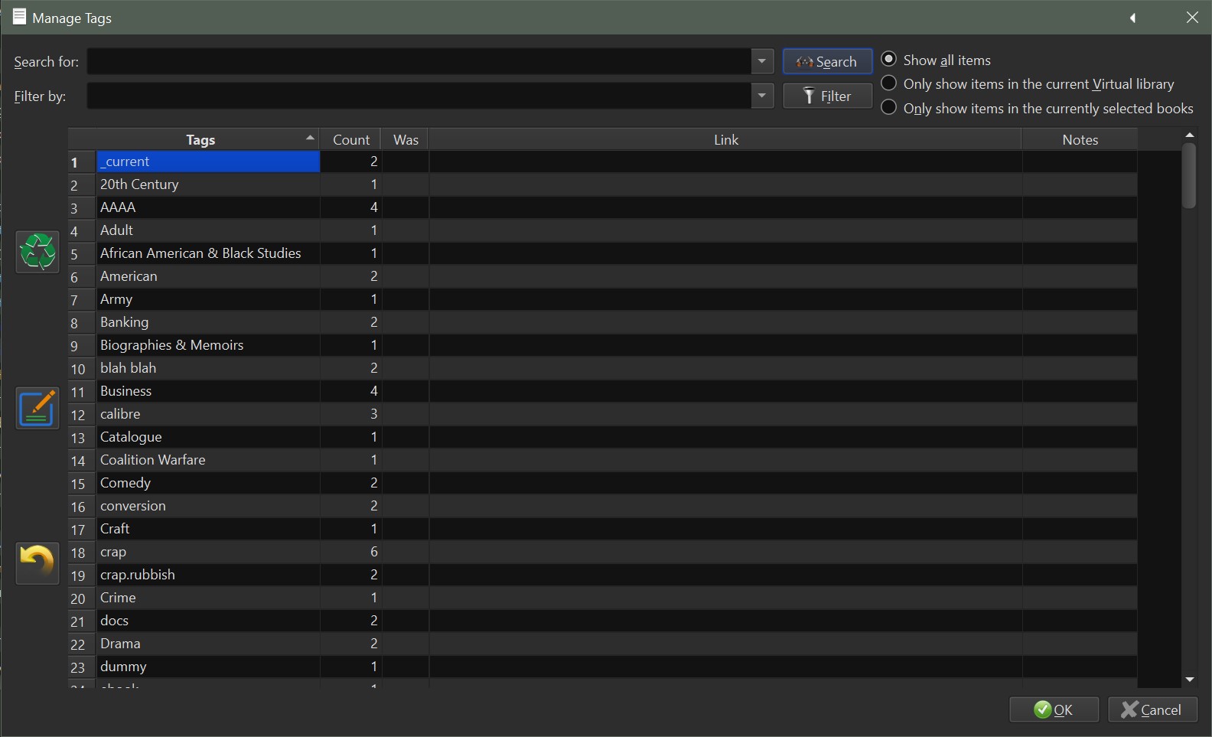Select the AAAA tag

(208, 207)
